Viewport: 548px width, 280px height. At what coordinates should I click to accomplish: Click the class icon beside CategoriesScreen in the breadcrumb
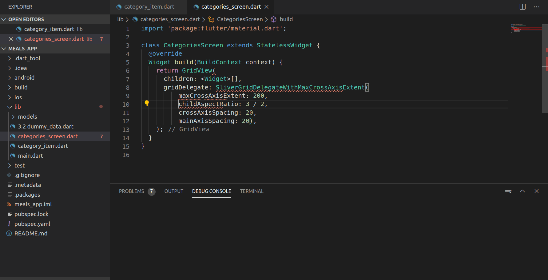(x=211, y=19)
